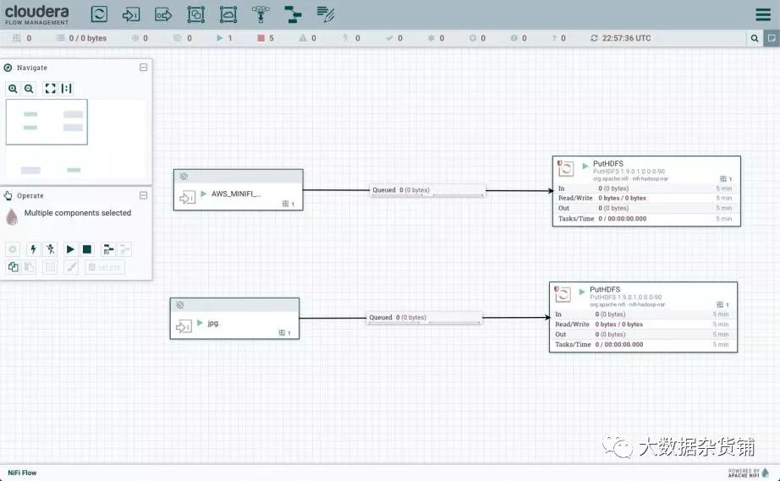
Task: Click the Fit to screen icon
Action: pyautogui.click(x=50, y=89)
